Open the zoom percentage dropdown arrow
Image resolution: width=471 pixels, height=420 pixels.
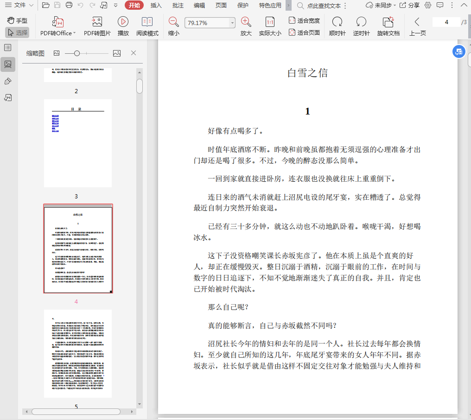[x=232, y=23]
